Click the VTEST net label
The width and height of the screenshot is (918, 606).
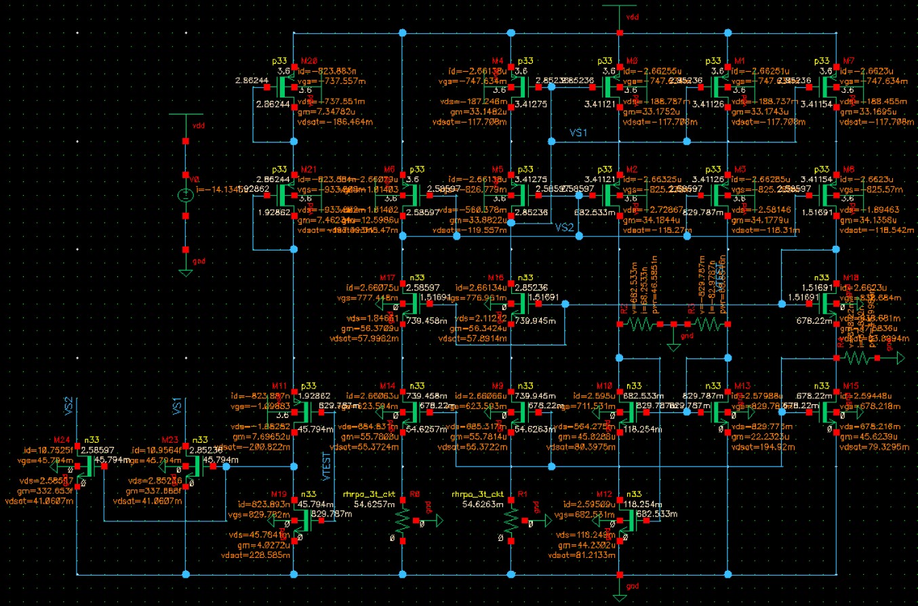[x=326, y=466]
